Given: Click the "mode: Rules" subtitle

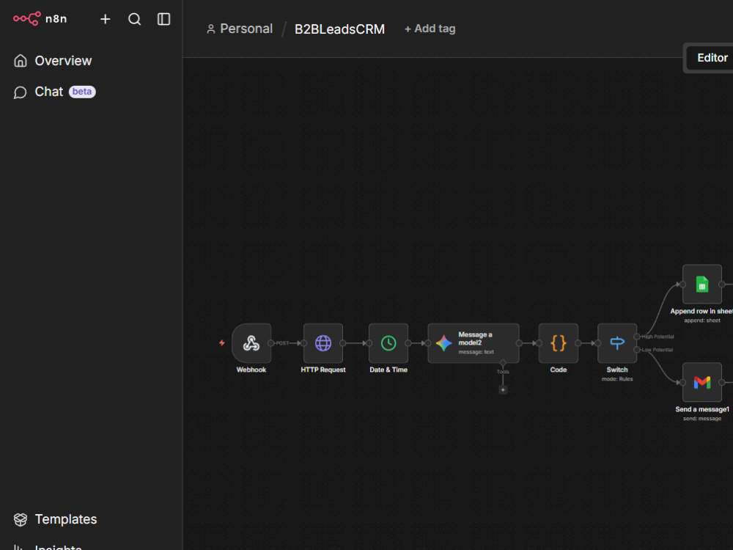Looking at the screenshot, I should 617,379.
